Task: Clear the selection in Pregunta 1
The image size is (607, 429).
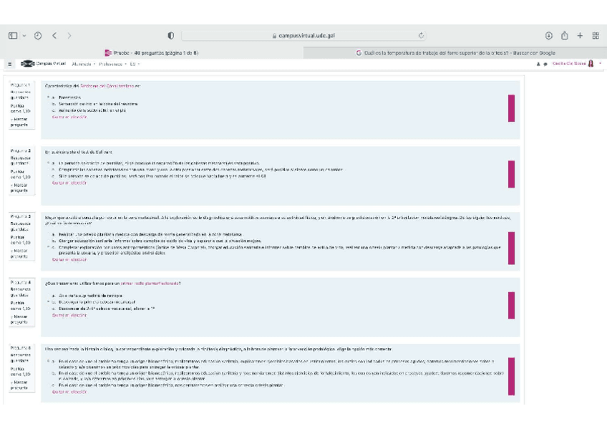Action: tap(69, 117)
